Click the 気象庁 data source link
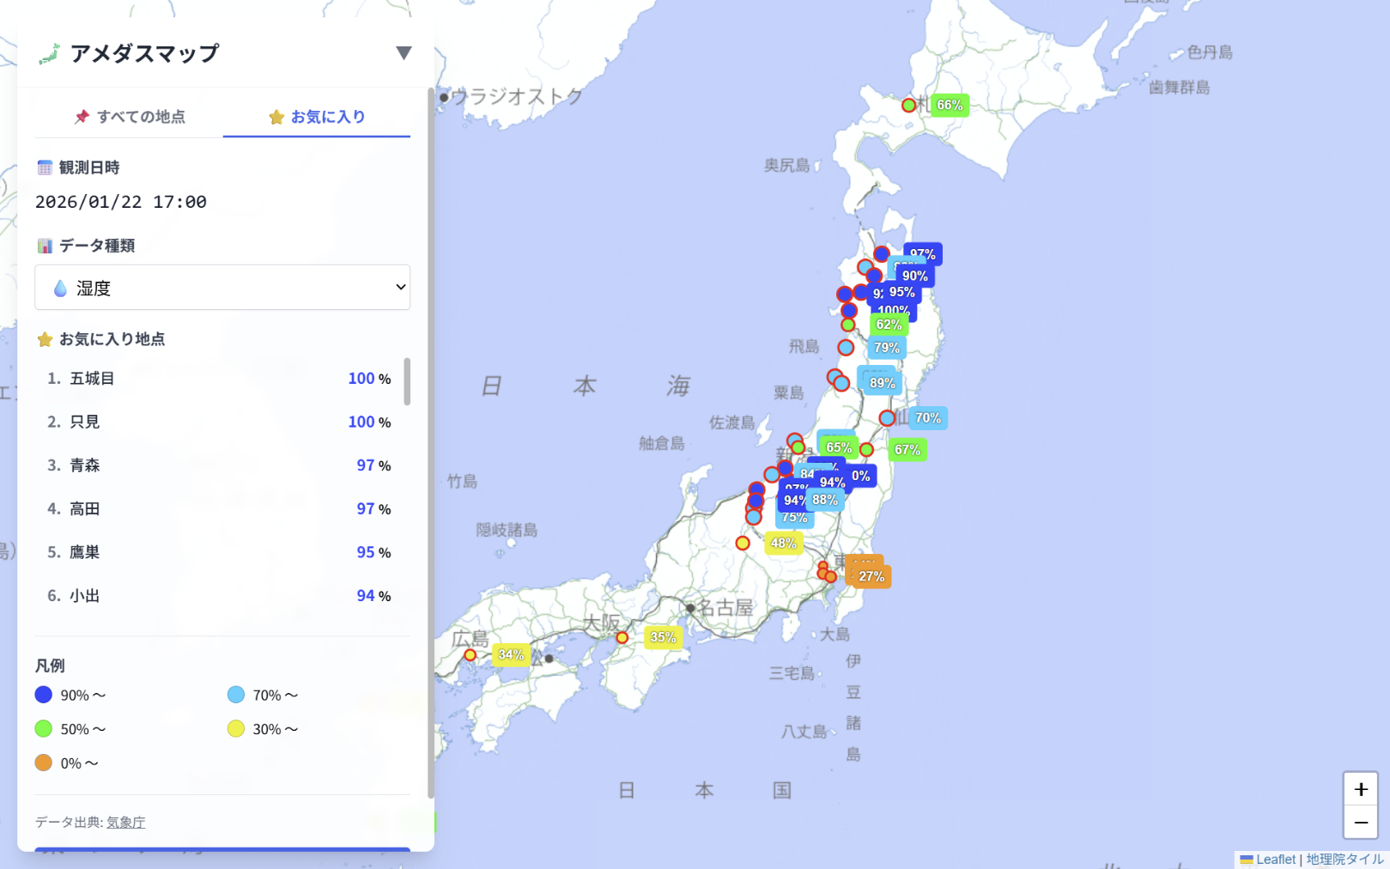Image resolution: width=1390 pixels, height=869 pixels. click(125, 823)
